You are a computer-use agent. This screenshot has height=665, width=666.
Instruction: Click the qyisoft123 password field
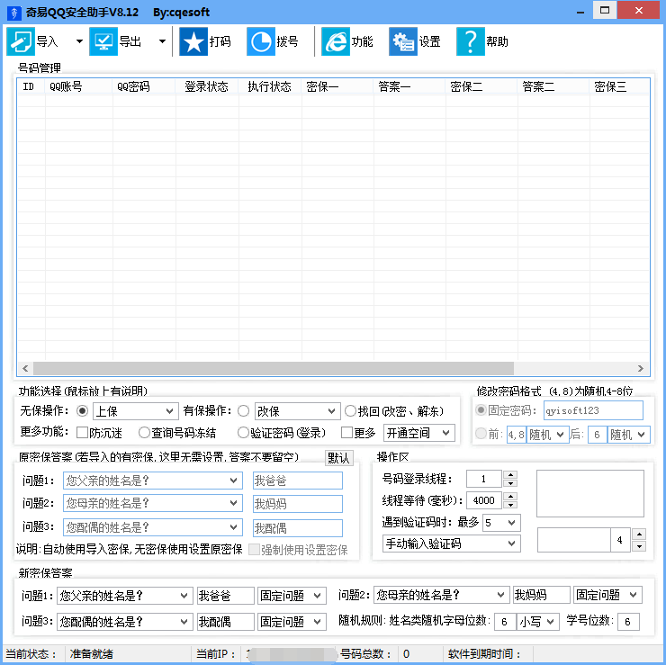click(593, 410)
